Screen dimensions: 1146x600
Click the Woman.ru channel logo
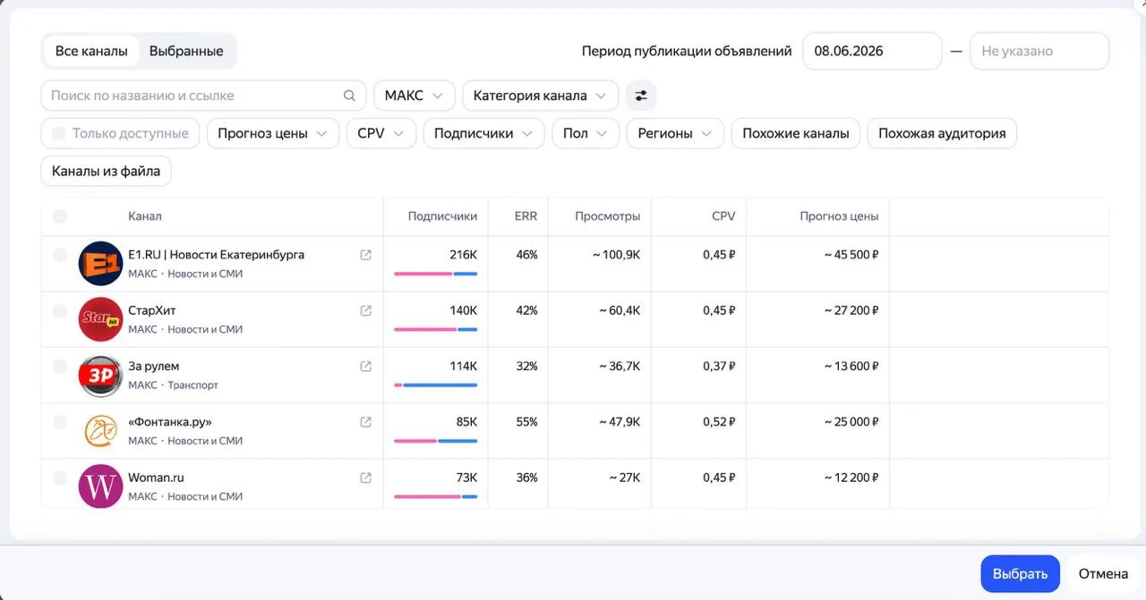click(100, 486)
